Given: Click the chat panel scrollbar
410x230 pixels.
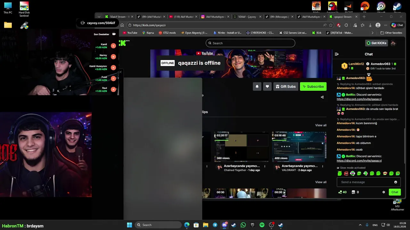Looking at the screenshot, I should click(405, 146).
